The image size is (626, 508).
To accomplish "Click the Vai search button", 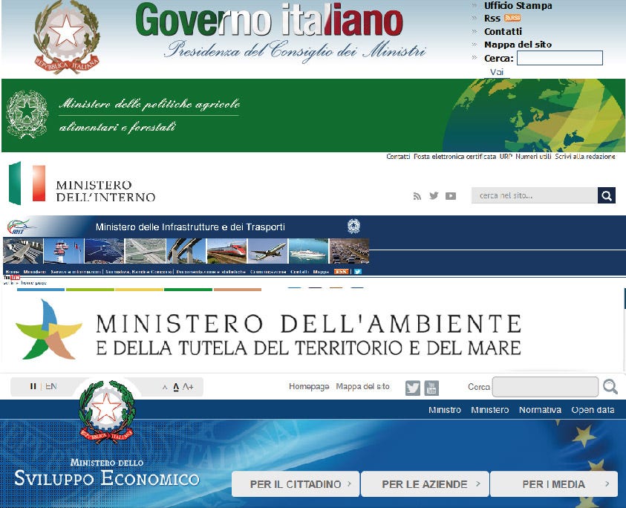I will tap(497, 72).
